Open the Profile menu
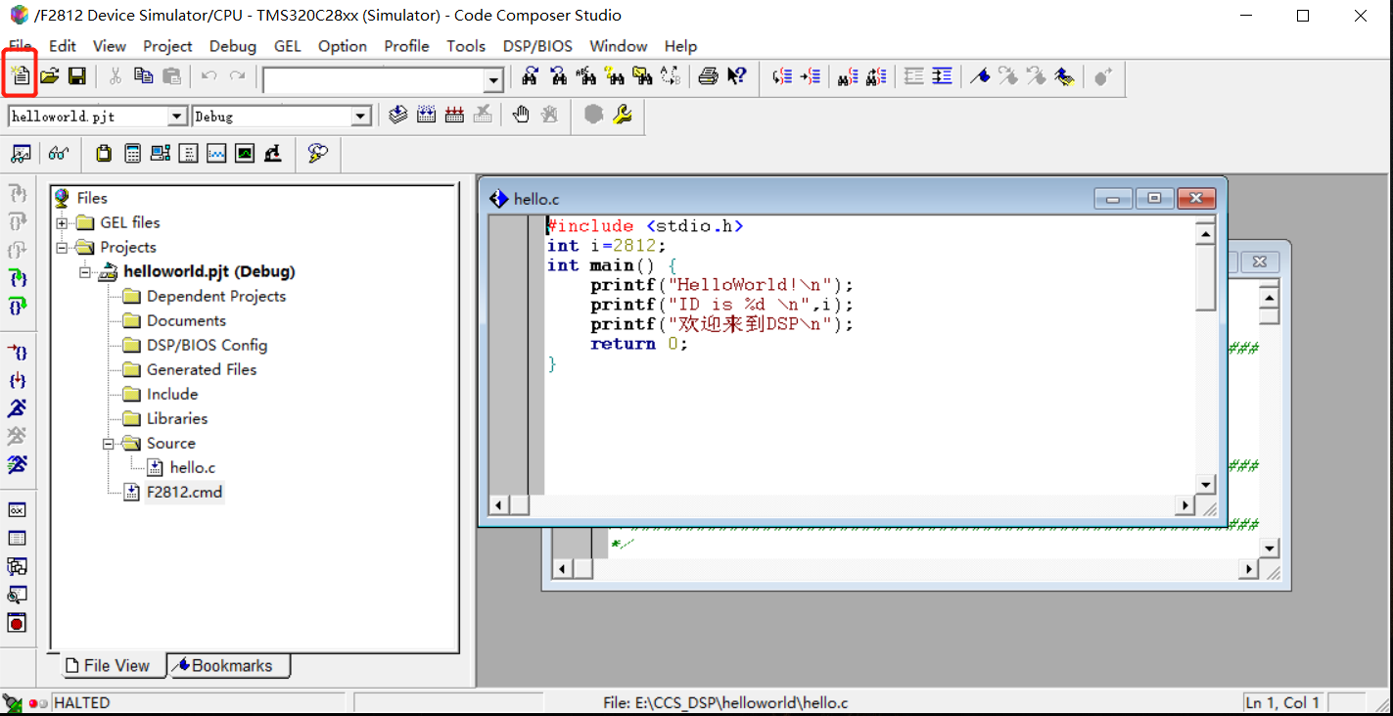 [x=406, y=46]
